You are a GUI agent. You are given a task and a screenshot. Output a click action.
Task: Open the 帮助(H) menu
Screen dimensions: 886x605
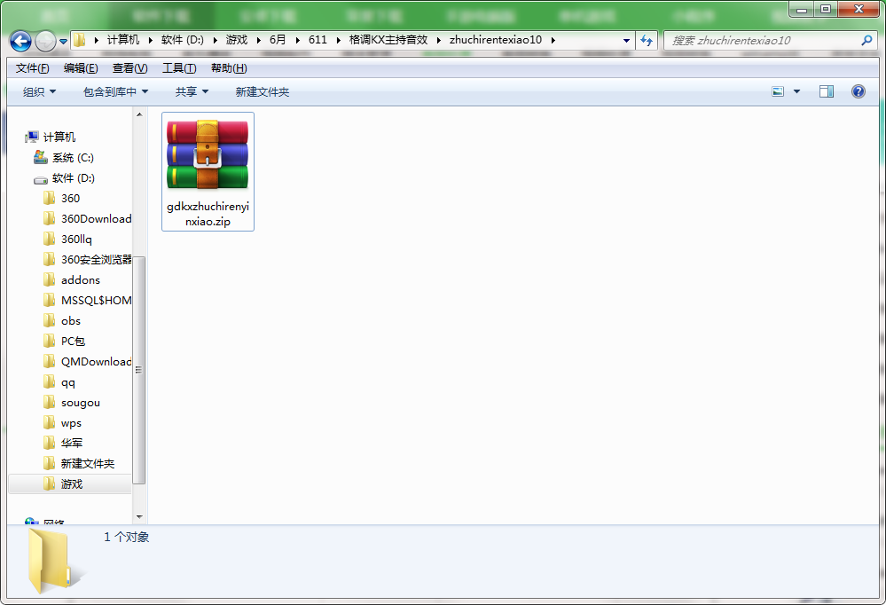tap(229, 68)
